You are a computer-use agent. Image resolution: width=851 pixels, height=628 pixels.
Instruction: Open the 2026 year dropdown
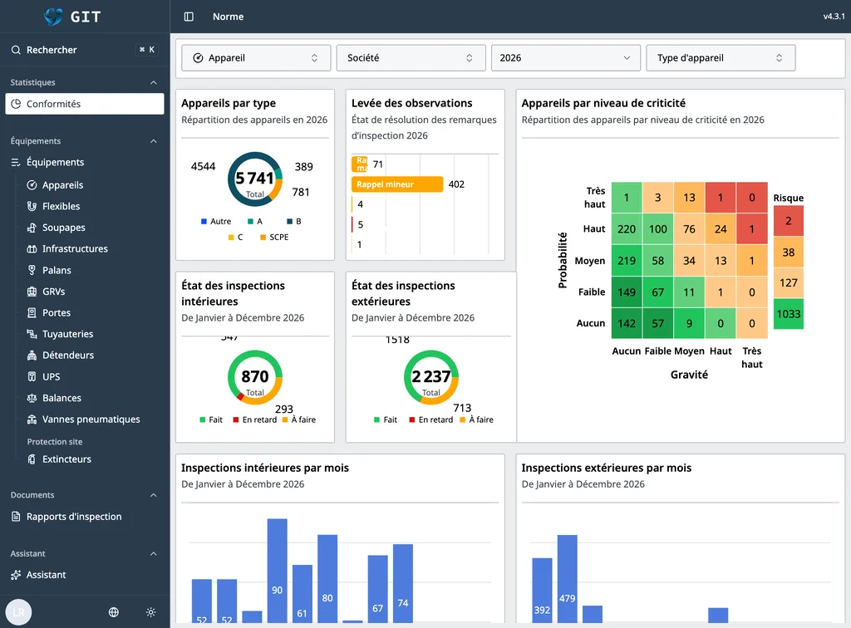pos(565,58)
